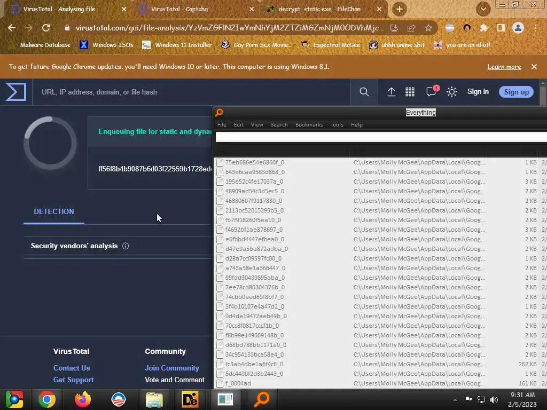Open the Chrome extensions puzzle icon
The width and height of the screenshot is (547, 410).
pos(483,28)
